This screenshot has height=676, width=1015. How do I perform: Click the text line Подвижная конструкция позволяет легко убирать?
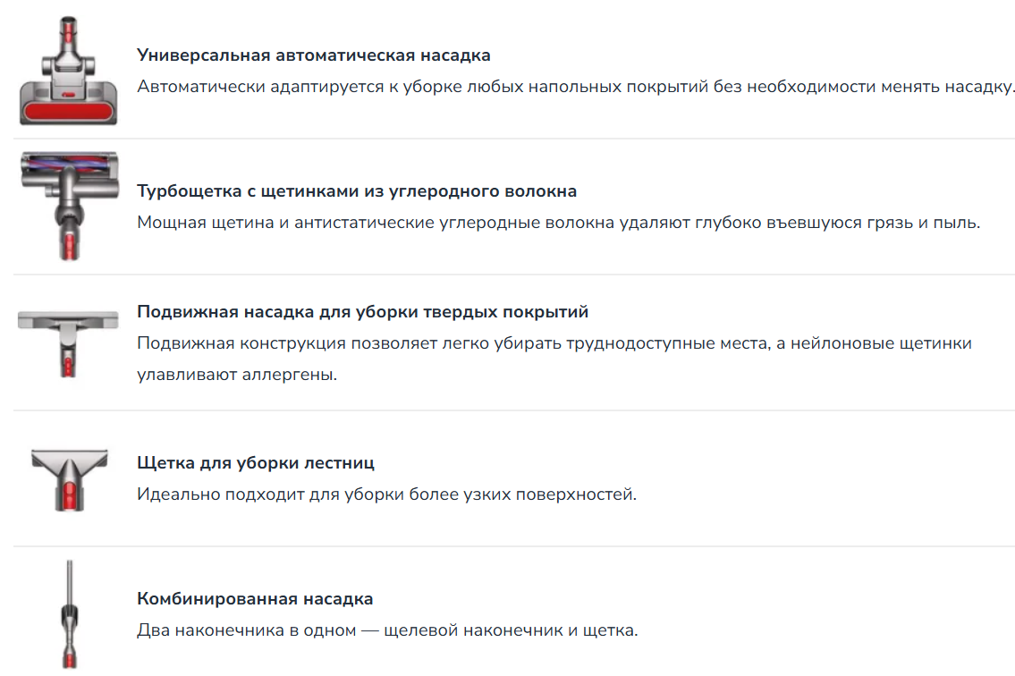pyautogui.click(x=554, y=343)
